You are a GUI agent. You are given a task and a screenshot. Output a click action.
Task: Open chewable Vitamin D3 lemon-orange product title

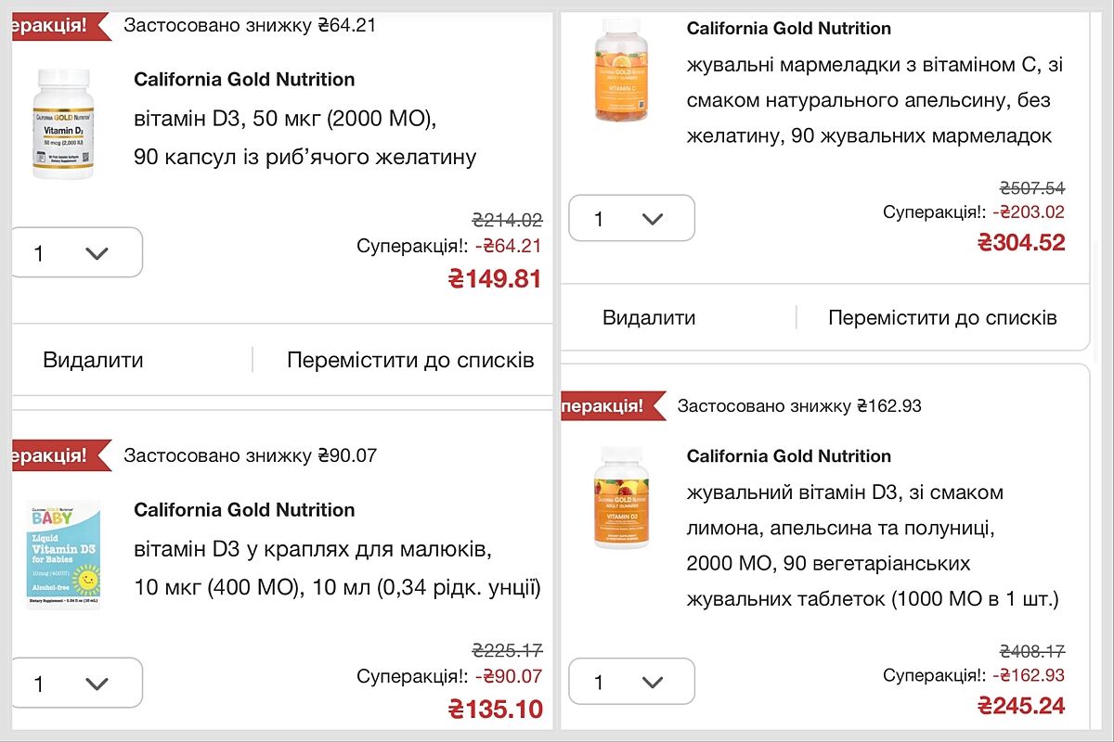(x=872, y=545)
